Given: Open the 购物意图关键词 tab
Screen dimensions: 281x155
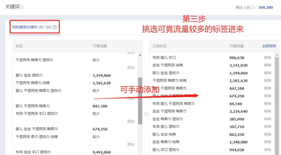Looking at the screenshot, I should click(32, 27).
